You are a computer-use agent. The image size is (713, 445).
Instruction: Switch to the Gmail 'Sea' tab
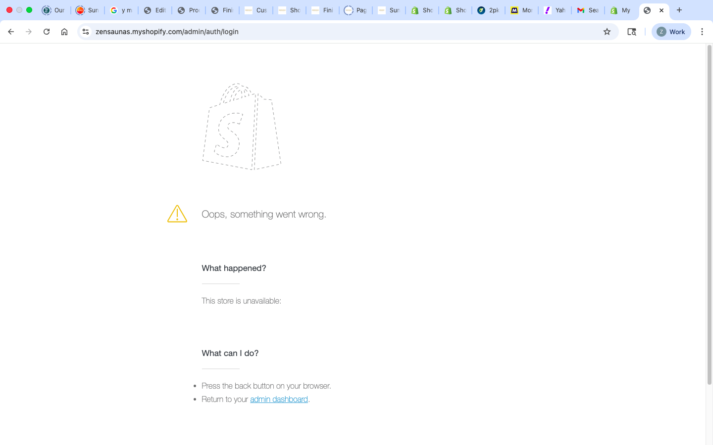(588, 10)
